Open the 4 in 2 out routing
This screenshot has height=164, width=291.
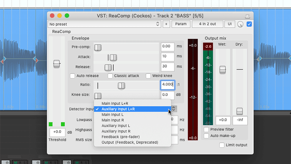pos(207,24)
